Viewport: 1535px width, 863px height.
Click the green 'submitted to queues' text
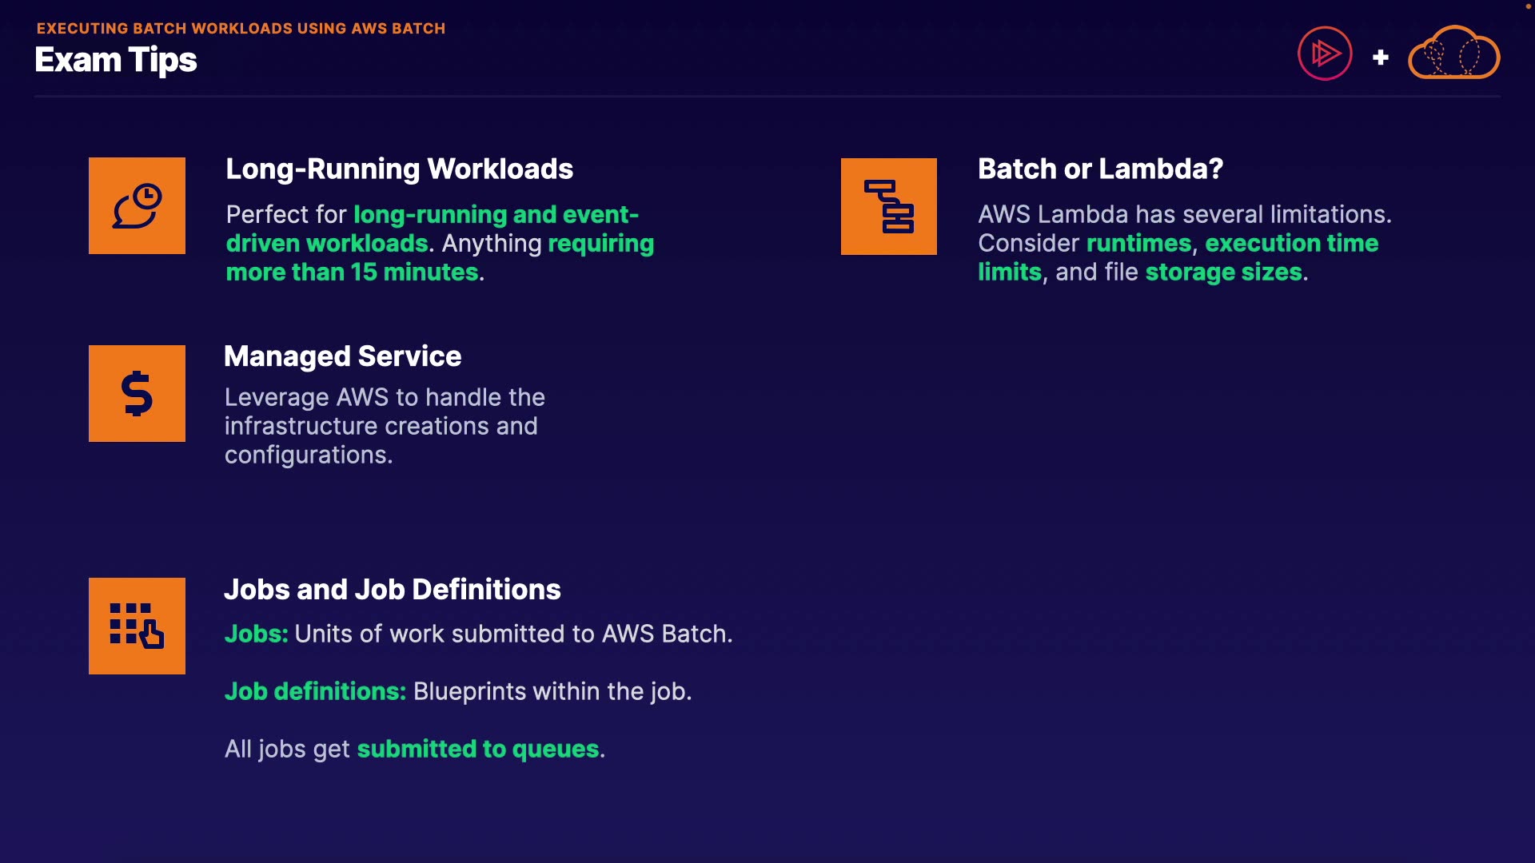tap(477, 749)
